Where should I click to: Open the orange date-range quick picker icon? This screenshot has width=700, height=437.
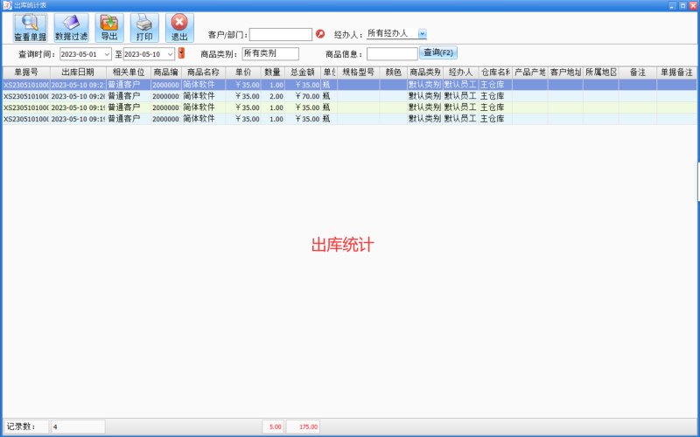pyautogui.click(x=181, y=53)
